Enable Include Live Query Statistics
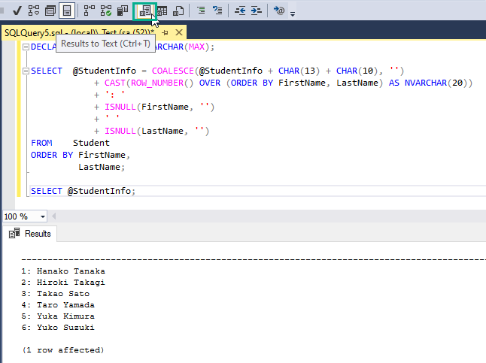486x363 pixels. pyautogui.click(x=106, y=11)
